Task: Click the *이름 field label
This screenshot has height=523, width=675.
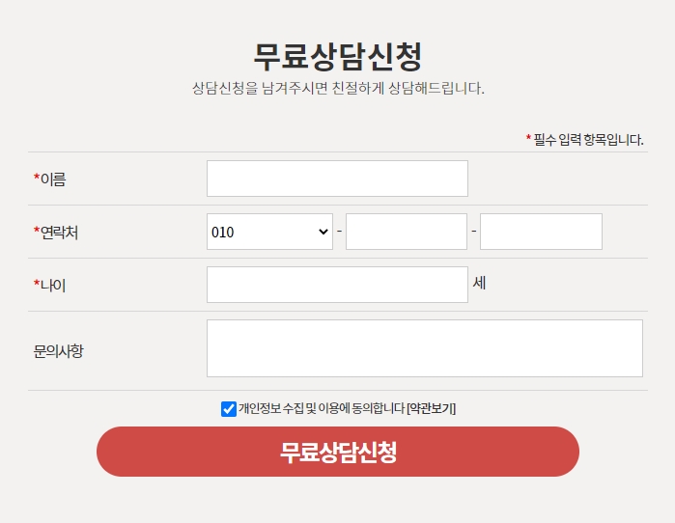Action: [49, 179]
